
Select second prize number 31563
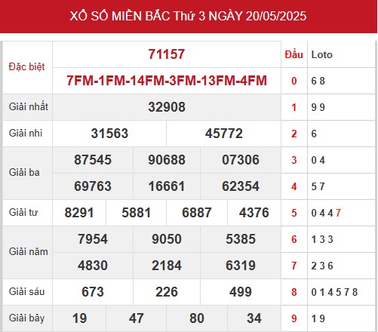coord(109,134)
